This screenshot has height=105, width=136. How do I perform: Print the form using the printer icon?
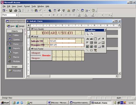(16, 11)
